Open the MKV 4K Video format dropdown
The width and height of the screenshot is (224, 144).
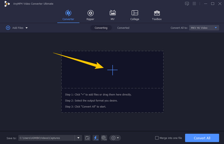[x=204, y=28]
